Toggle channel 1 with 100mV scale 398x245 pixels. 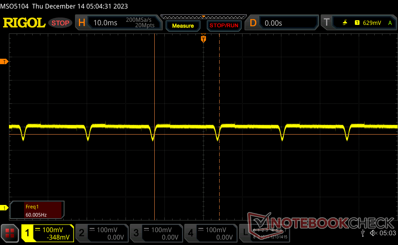click(47, 233)
